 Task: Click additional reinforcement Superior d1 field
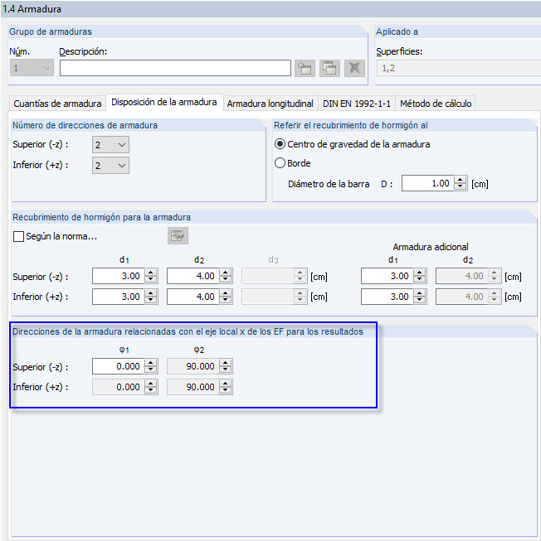(387, 276)
